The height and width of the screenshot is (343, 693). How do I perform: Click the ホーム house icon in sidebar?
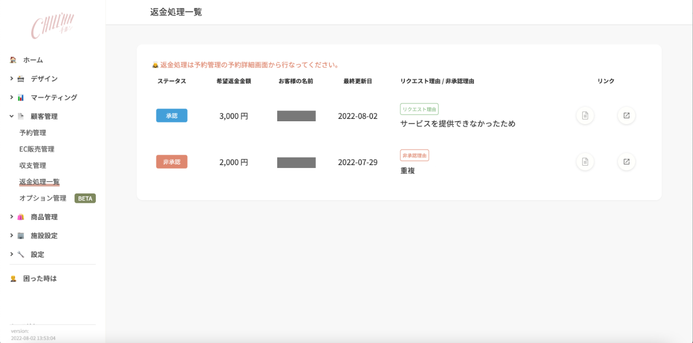pyautogui.click(x=13, y=60)
